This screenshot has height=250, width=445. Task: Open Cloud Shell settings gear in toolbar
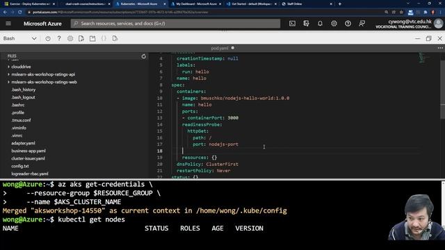(70, 39)
